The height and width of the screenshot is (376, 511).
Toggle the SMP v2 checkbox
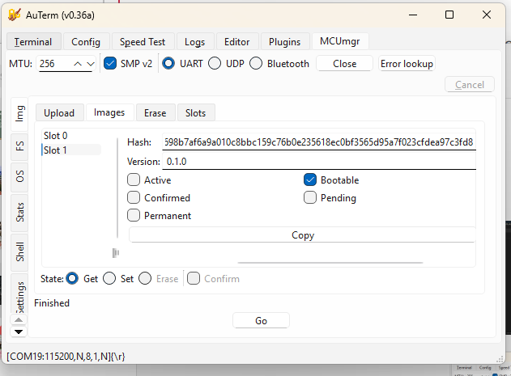[x=112, y=64]
